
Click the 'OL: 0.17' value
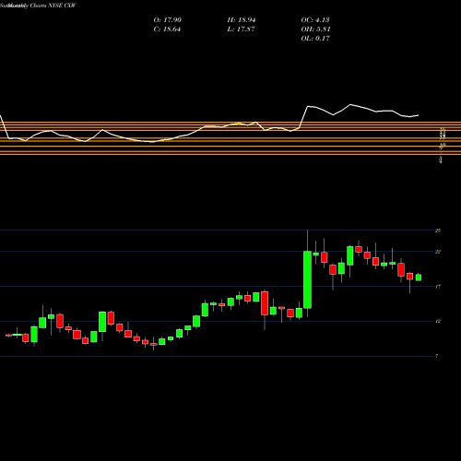tap(315, 39)
